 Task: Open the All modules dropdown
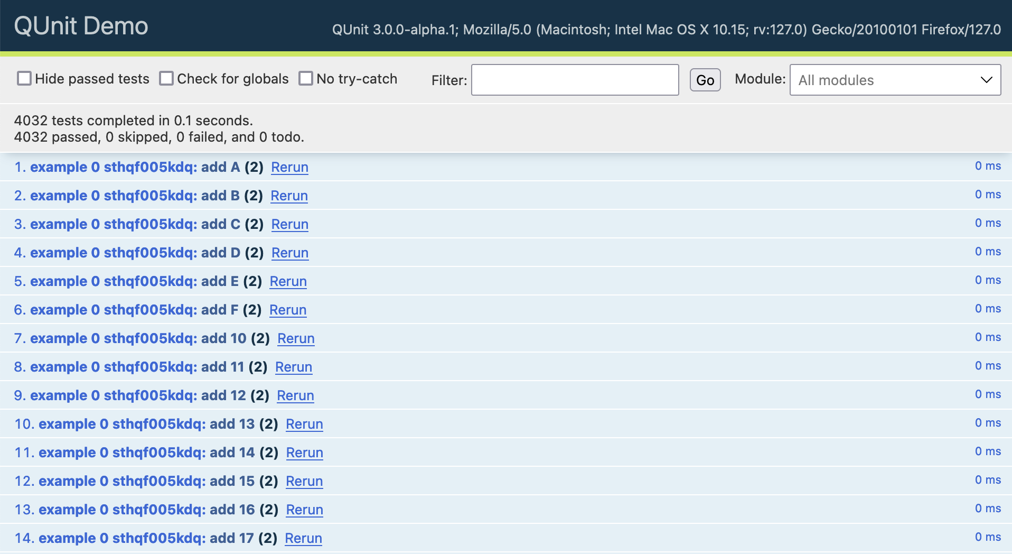coord(895,80)
